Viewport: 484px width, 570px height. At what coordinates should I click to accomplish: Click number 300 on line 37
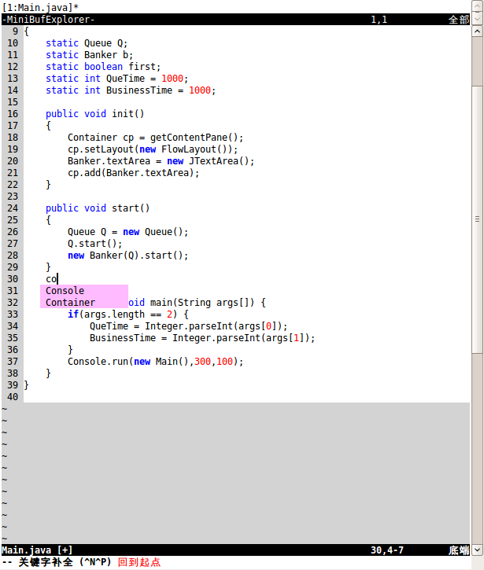[202, 362]
